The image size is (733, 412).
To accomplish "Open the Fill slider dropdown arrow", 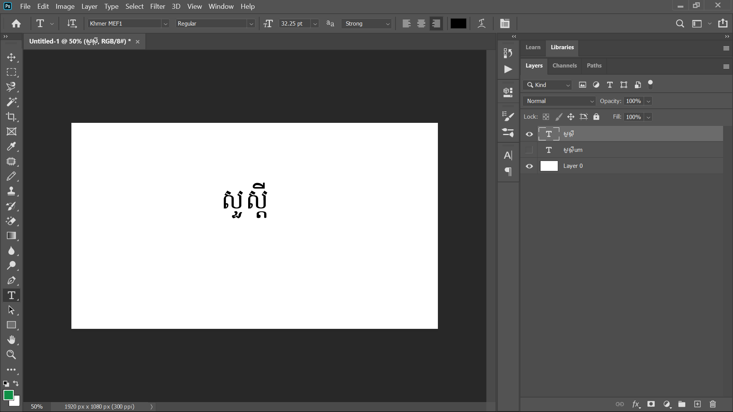I will point(648,117).
